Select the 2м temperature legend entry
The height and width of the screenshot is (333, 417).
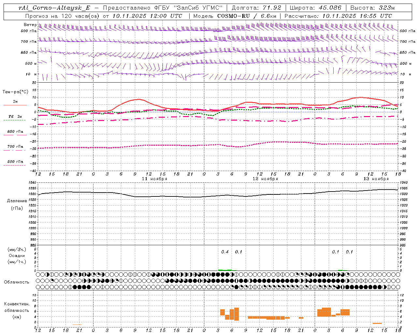tap(15, 101)
